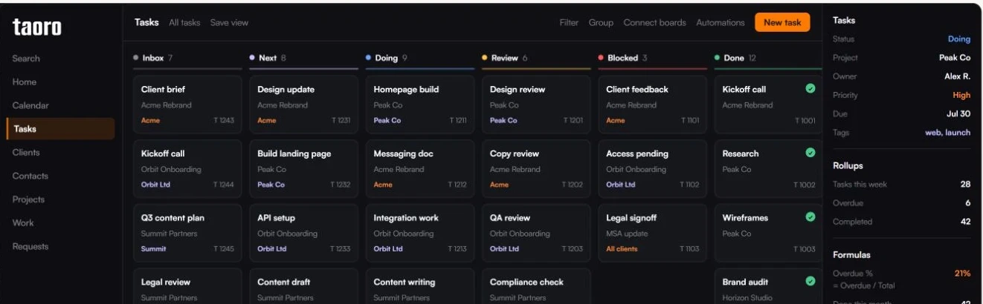Image resolution: width=983 pixels, height=304 pixels.
Task: Click the Completed rollup value 42
Action: (965, 222)
